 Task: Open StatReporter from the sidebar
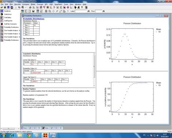pos(8,21)
